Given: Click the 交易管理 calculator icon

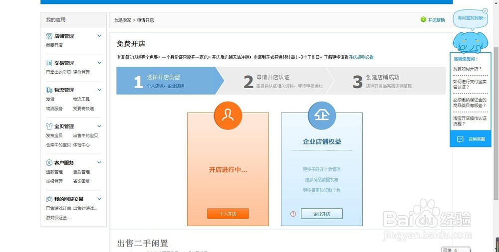Looking at the screenshot, I should [x=49, y=63].
